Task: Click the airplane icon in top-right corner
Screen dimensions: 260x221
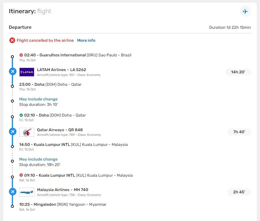Action: coord(245,12)
